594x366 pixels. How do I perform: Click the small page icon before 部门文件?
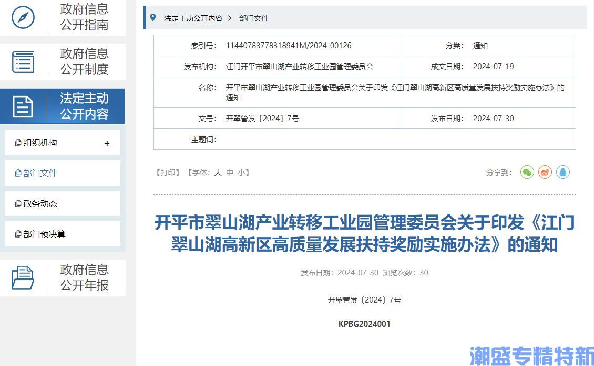pos(18,173)
